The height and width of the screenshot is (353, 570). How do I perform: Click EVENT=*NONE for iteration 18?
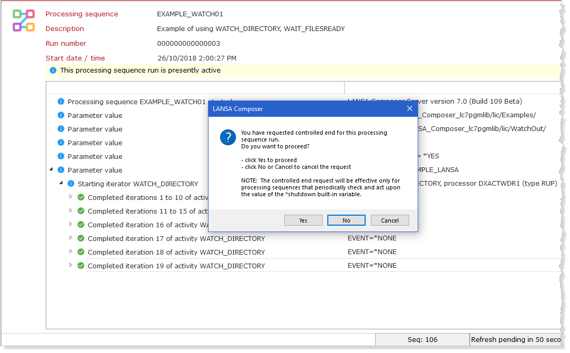click(372, 252)
